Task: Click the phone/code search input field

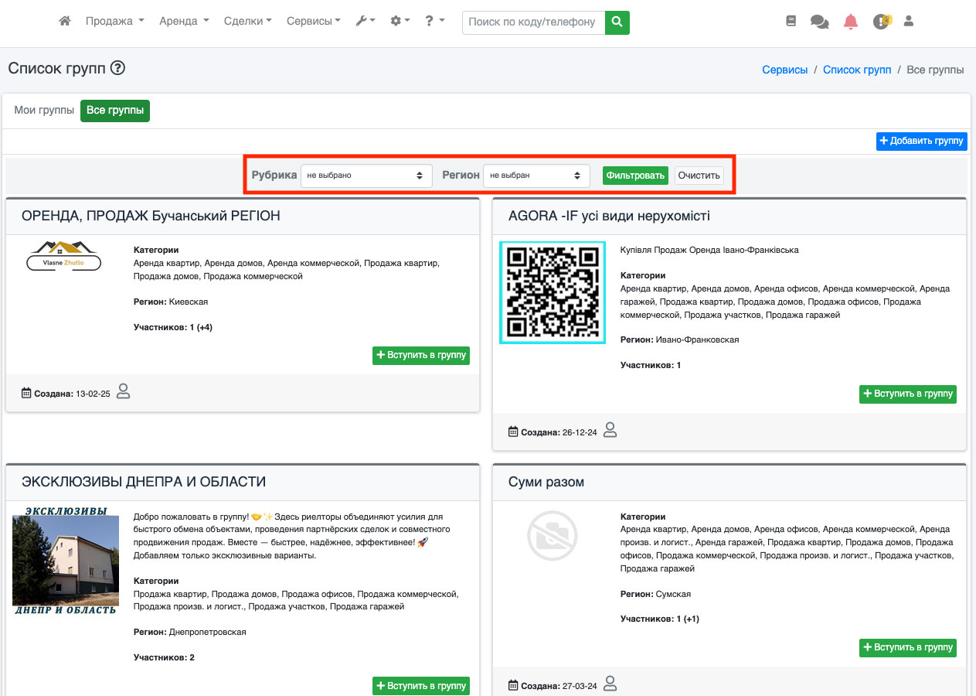Action: [x=532, y=22]
